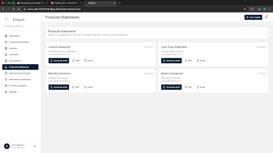Open Reminders & Deadlines

[x=20, y=80]
